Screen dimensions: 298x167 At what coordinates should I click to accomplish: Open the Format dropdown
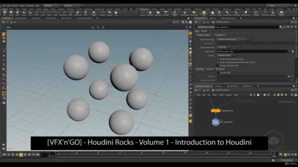coord(226,55)
